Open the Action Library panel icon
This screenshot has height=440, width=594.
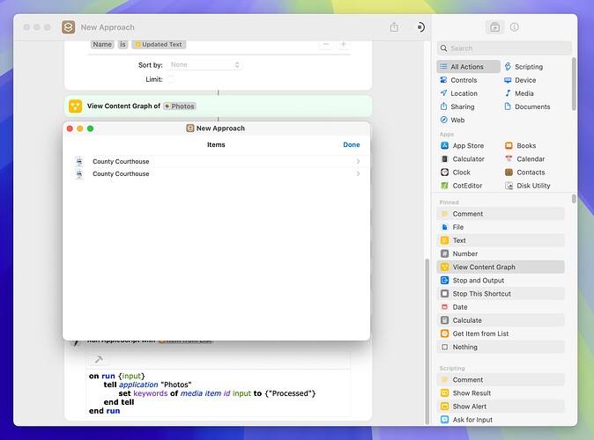coord(494,27)
